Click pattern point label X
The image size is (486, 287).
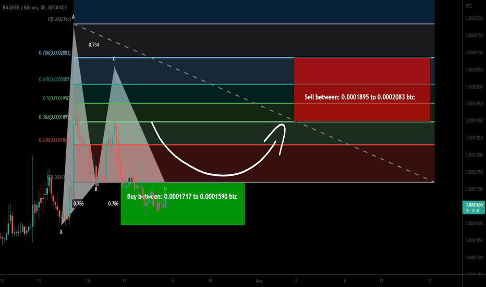(61, 232)
